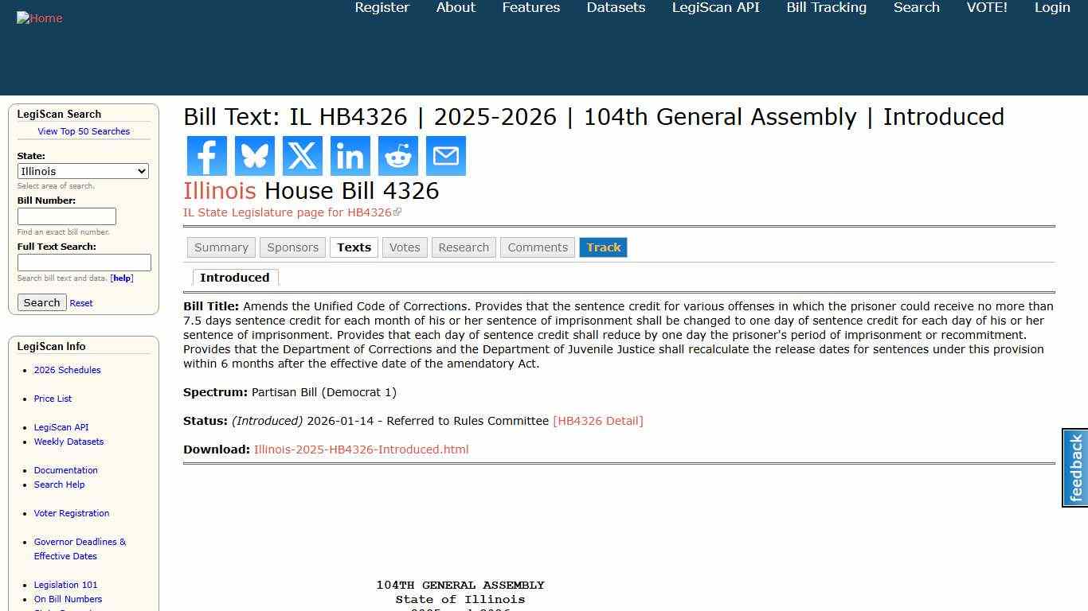Toggle Track for HB4326
The height and width of the screenshot is (611, 1088).
(x=603, y=247)
